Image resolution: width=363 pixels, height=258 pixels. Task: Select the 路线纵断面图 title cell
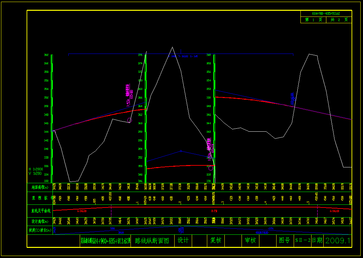click(152, 240)
